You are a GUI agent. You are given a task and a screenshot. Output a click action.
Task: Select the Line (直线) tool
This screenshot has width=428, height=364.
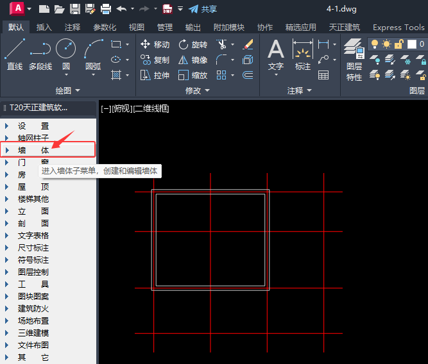(x=15, y=54)
